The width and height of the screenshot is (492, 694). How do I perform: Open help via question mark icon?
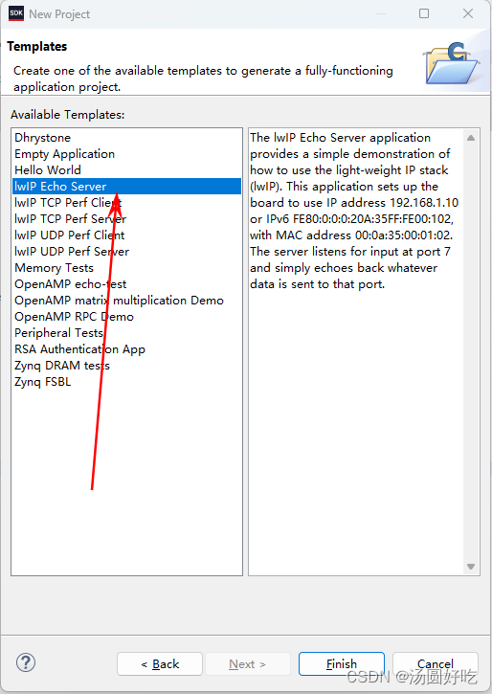pos(26,662)
